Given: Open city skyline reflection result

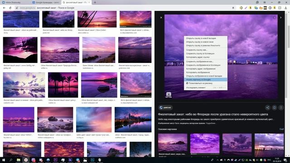Looking at the screenshot, I should tap(133, 120).
